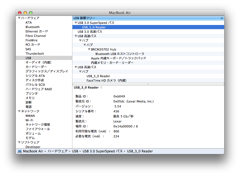Collapse the ハブ containing BRCM20702 Hub
This screenshot has width=240, height=176.
tap(85, 45)
